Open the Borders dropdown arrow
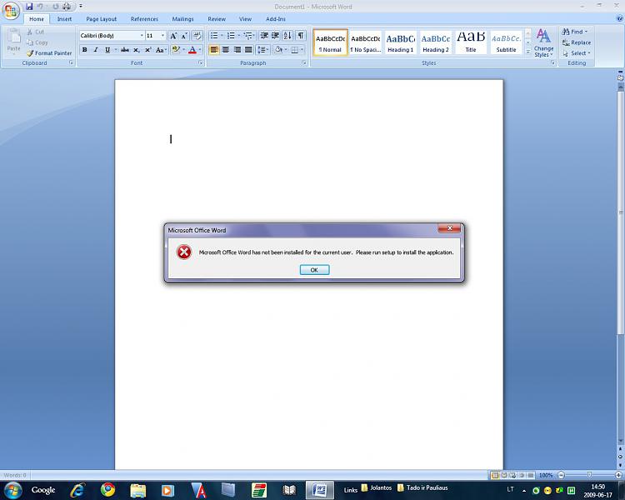This screenshot has height=500, width=625. pos(302,50)
